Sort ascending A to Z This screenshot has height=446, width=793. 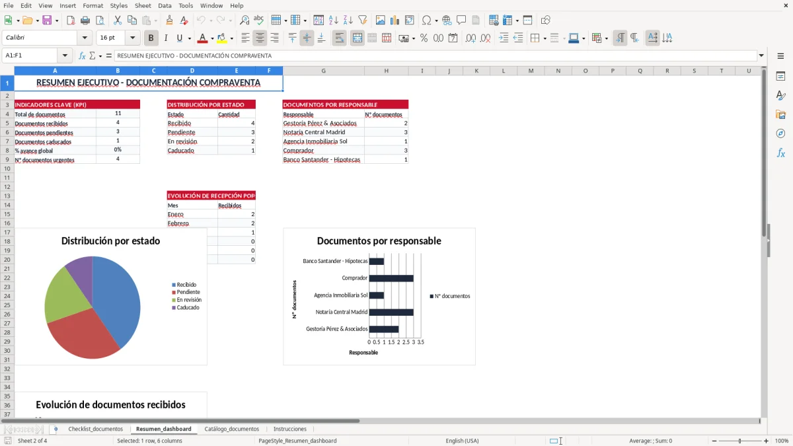pyautogui.click(x=334, y=20)
